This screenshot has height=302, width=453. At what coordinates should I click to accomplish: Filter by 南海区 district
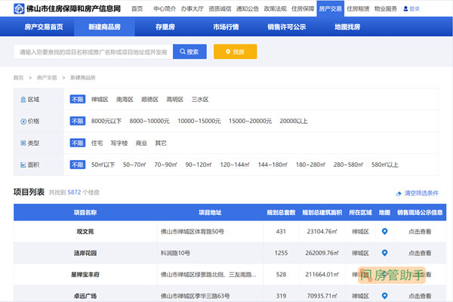coord(125,100)
